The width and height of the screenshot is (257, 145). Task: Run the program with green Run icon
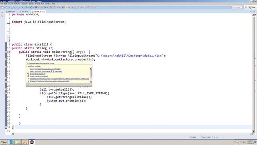click(x=31, y=7)
